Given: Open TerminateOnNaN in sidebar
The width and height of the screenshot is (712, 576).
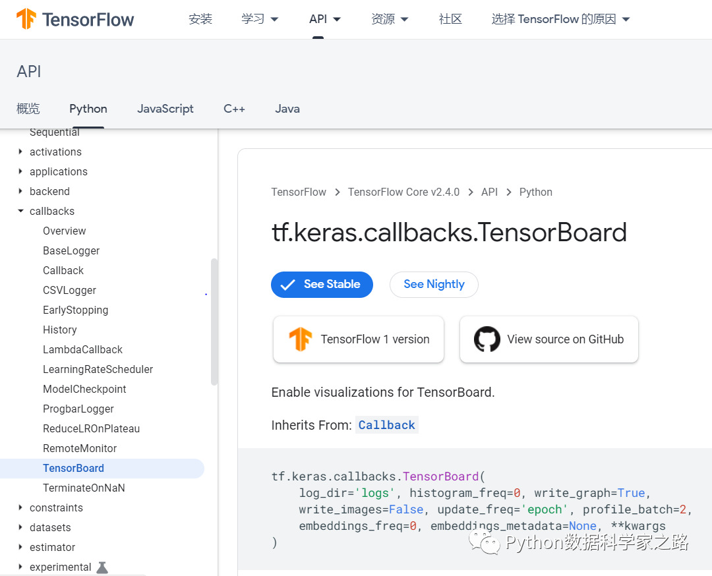Looking at the screenshot, I should point(84,488).
